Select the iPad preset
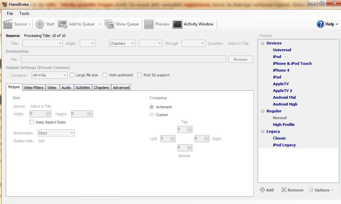This screenshot has height=204, width=341. pyautogui.click(x=277, y=77)
